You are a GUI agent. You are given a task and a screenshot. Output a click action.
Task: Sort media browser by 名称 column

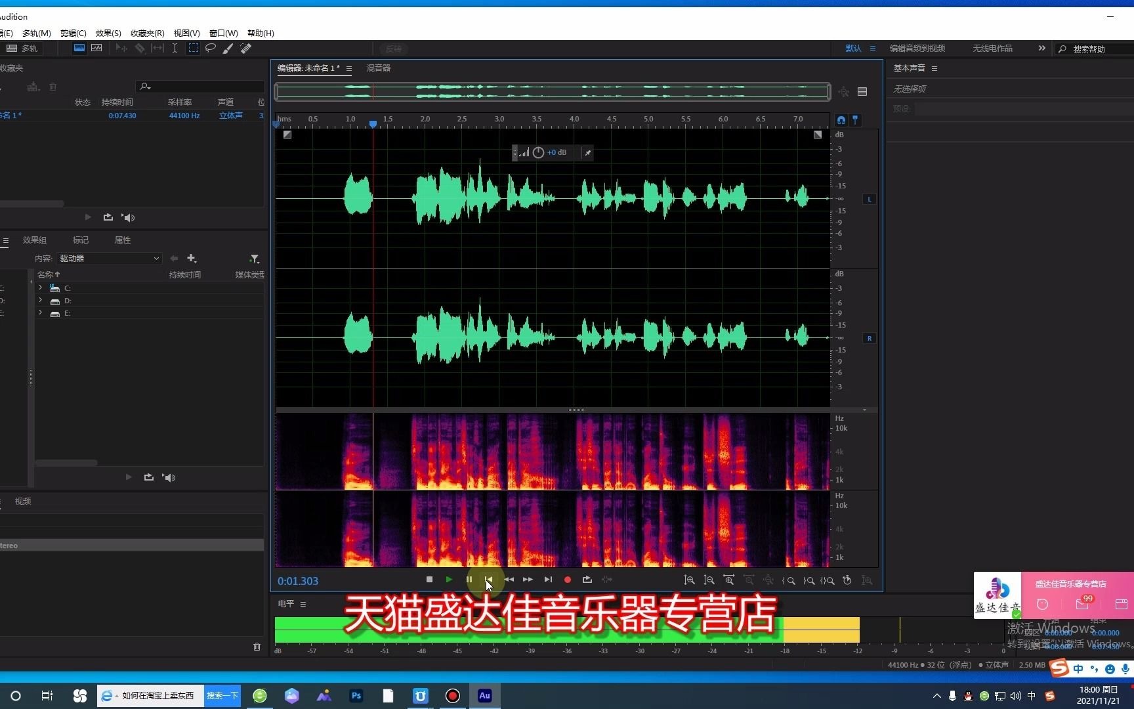(x=49, y=275)
